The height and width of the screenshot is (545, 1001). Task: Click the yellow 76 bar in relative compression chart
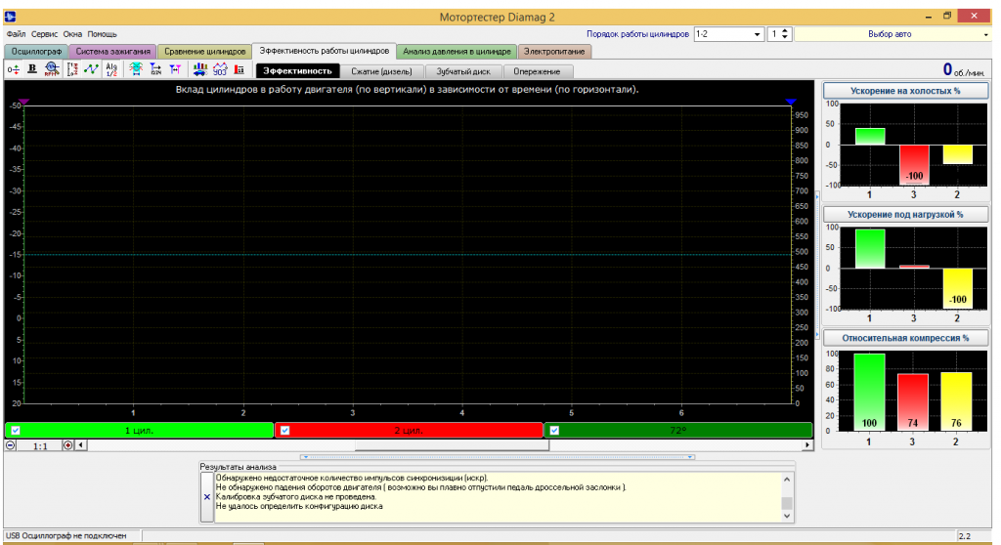pyautogui.click(x=956, y=401)
